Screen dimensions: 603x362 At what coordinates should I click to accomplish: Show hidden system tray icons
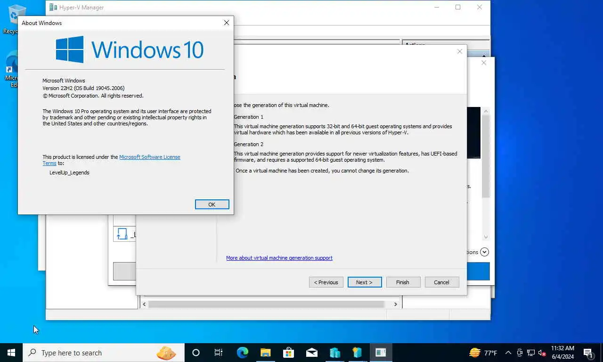pyautogui.click(x=508, y=353)
